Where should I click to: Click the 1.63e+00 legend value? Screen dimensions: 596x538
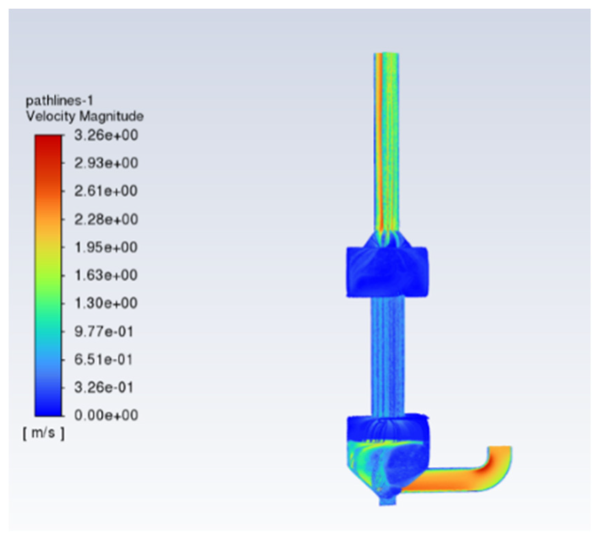click(x=106, y=275)
